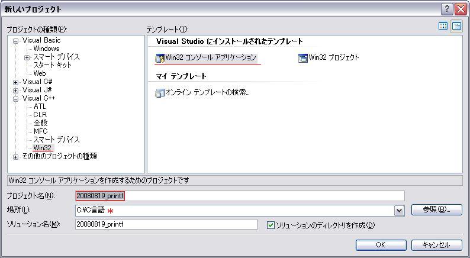Select Visual J# label in tree
Screen dimensions: 470x258
pyautogui.click(x=37, y=90)
